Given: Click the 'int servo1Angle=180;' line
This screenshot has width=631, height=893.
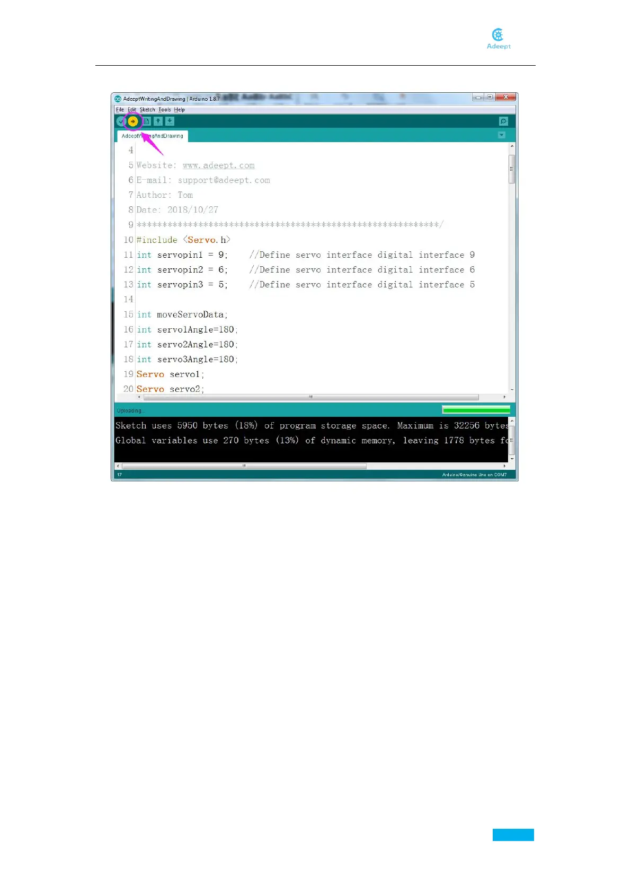Looking at the screenshot, I should coord(188,329).
